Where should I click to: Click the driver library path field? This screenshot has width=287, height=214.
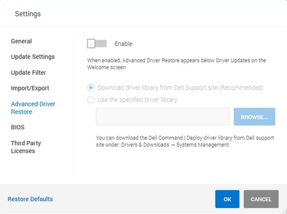(163, 117)
